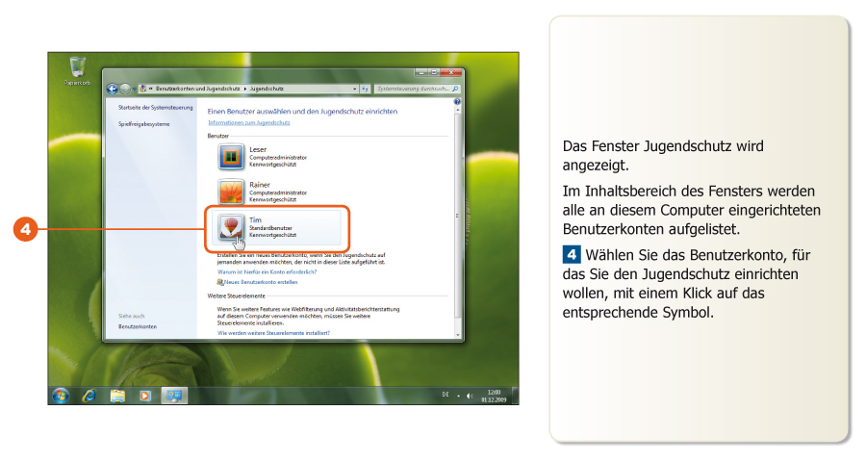Click the volume speaker tray icon
The height and width of the screenshot is (462, 866).
pos(470,396)
